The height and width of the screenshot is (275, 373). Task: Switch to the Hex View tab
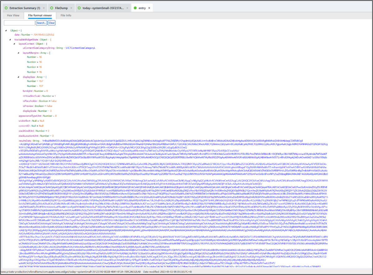tap(13, 15)
